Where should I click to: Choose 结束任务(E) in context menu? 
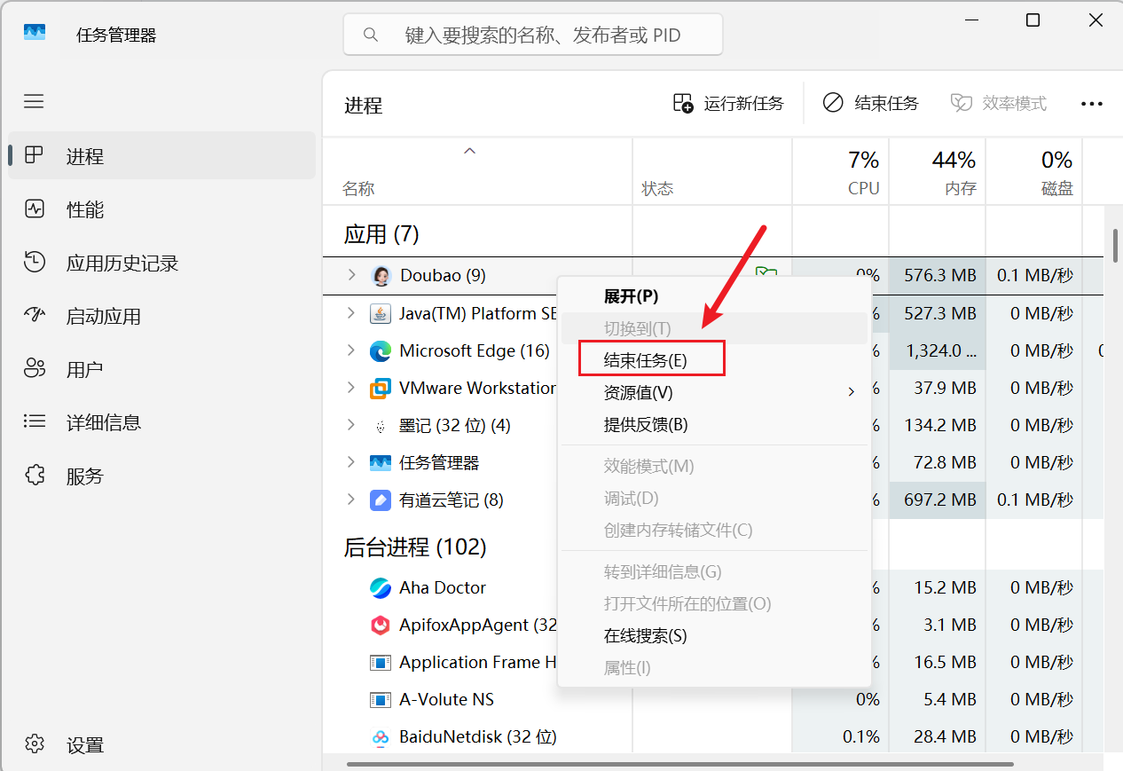(714, 360)
